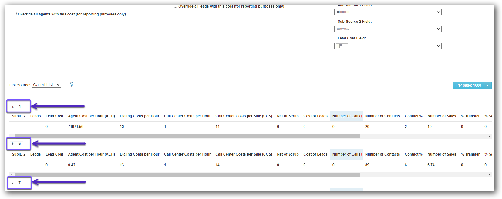Open the Per page dropdown caret
The width and height of the screenshot is (502, 199).
tap(488, 85)
